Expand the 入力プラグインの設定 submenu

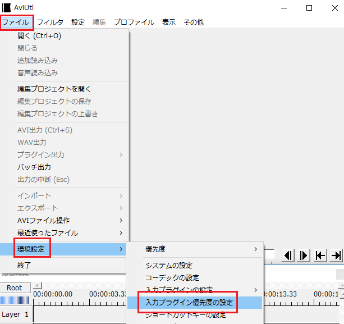tap(195, 290)
